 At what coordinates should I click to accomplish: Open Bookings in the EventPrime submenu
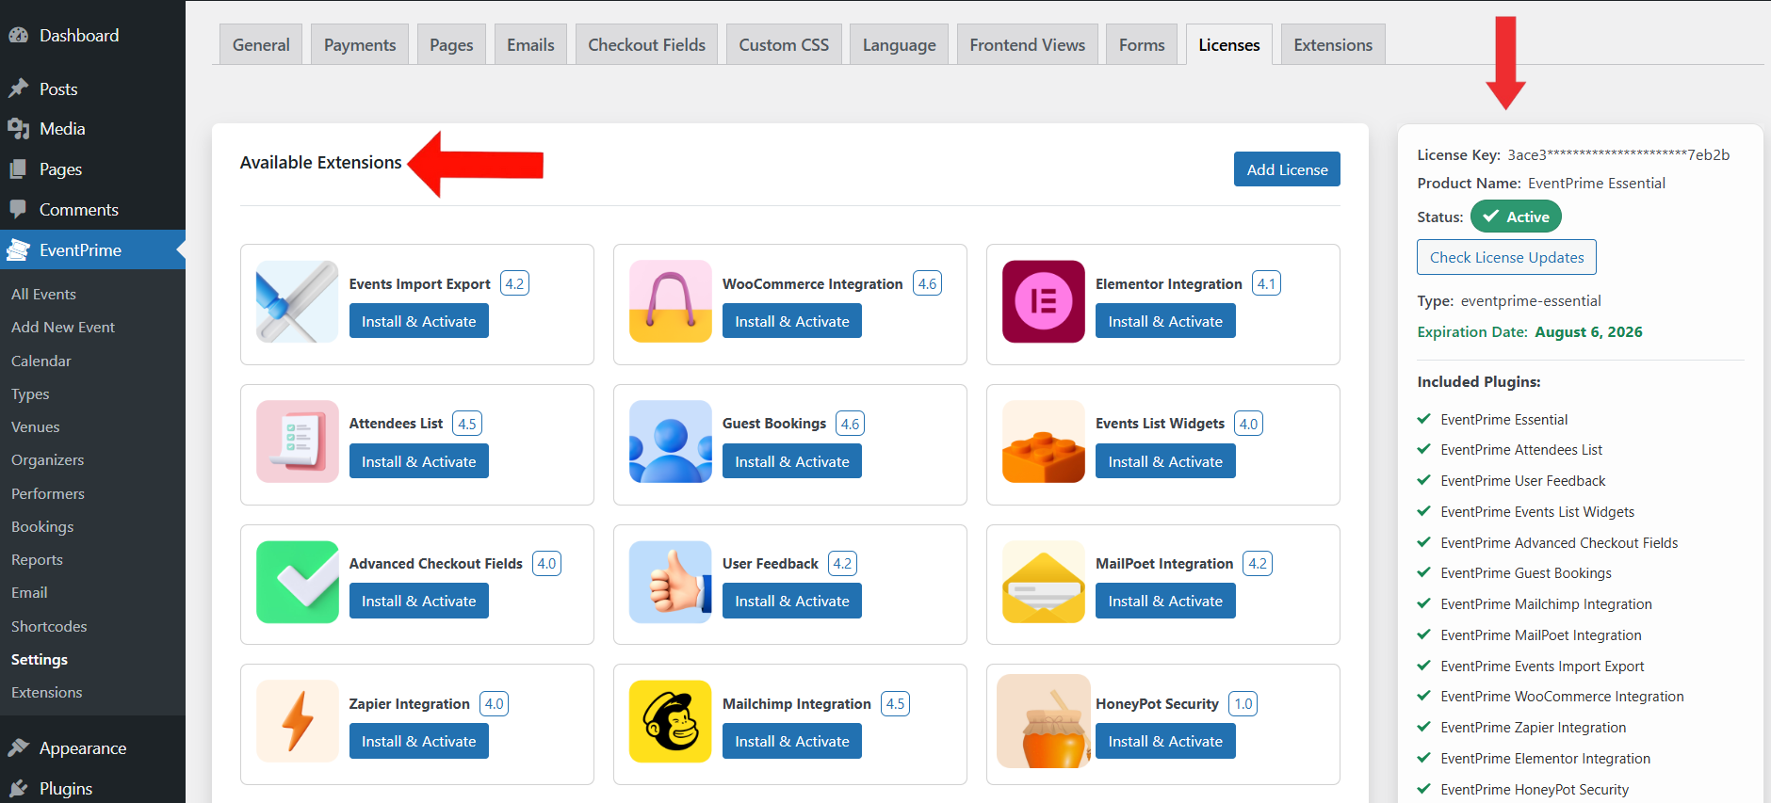tap(42, 526)
